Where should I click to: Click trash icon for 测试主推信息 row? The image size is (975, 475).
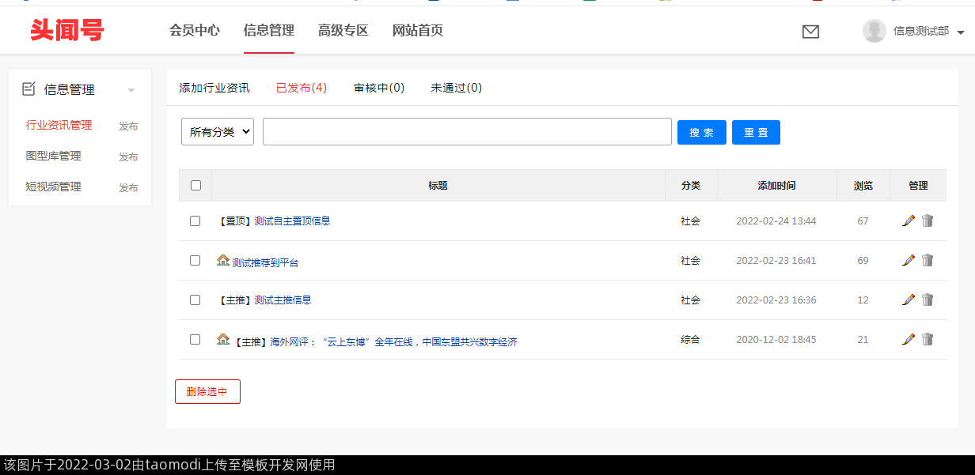(928, 300)
